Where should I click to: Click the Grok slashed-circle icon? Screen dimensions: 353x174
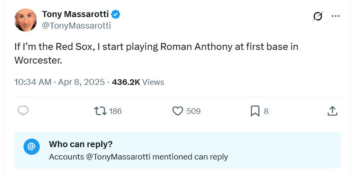318,16
